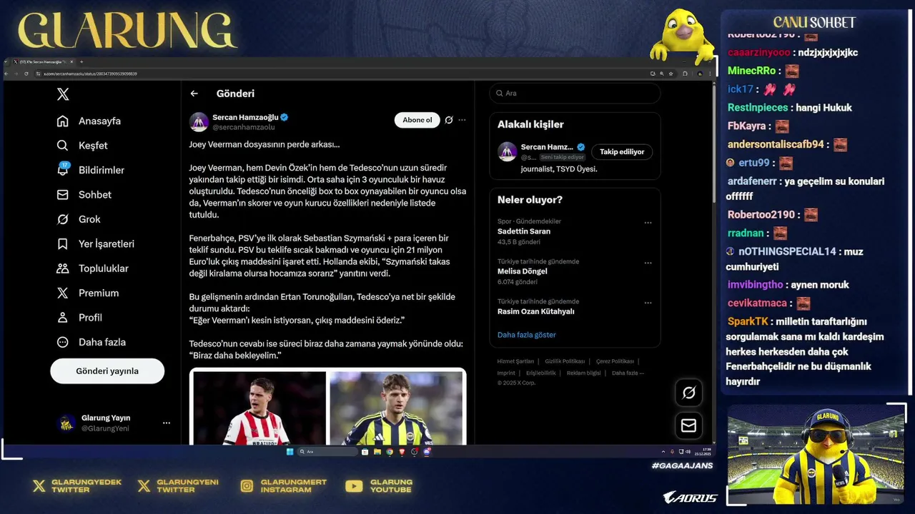Show hidden system tray icons
Image resolution: width=915 pixels, height=514 pixels.
pyautogui.click(x=663, y=451)
